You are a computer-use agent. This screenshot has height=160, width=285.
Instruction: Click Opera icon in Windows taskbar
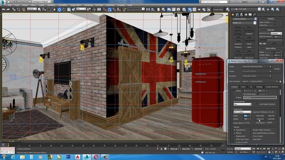point(96,157)
